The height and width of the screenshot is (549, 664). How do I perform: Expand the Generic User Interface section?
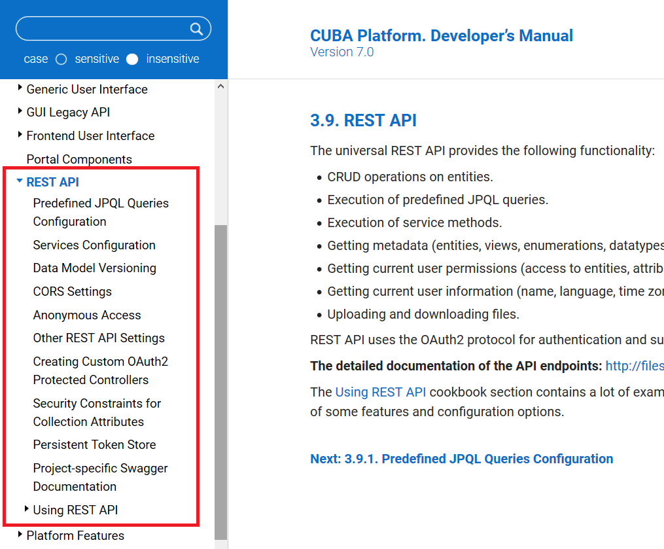click(x=19, y=89)
